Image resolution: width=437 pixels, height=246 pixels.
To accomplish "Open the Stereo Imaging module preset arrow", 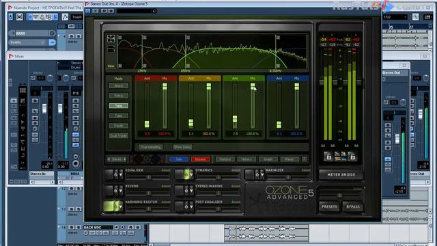I will point(191,191).
